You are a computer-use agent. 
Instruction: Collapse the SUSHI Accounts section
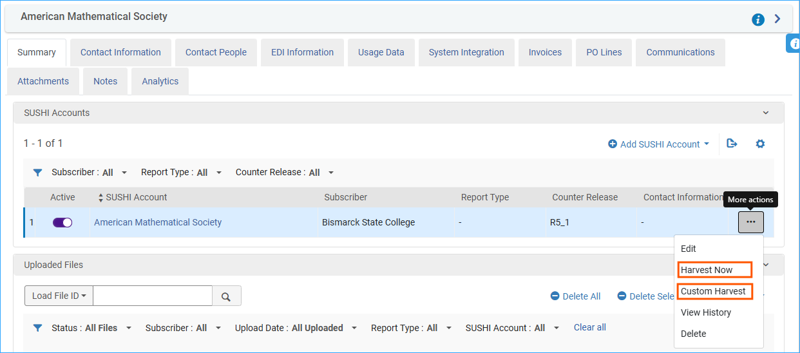tap(766, 113)
